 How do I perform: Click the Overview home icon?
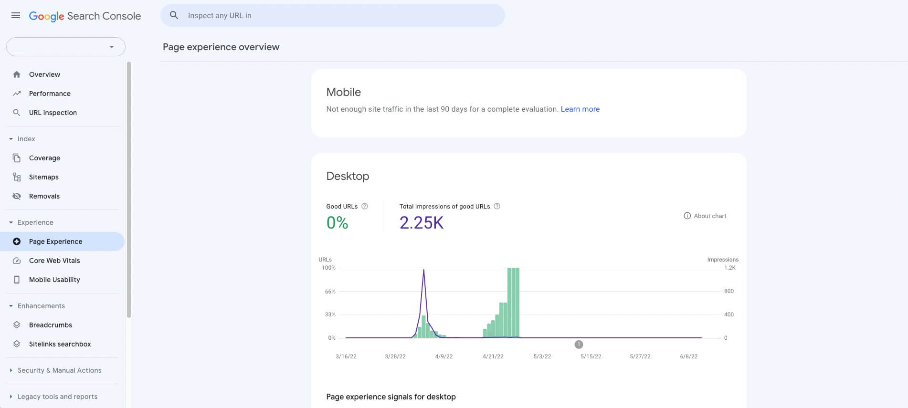pos(17,74)
